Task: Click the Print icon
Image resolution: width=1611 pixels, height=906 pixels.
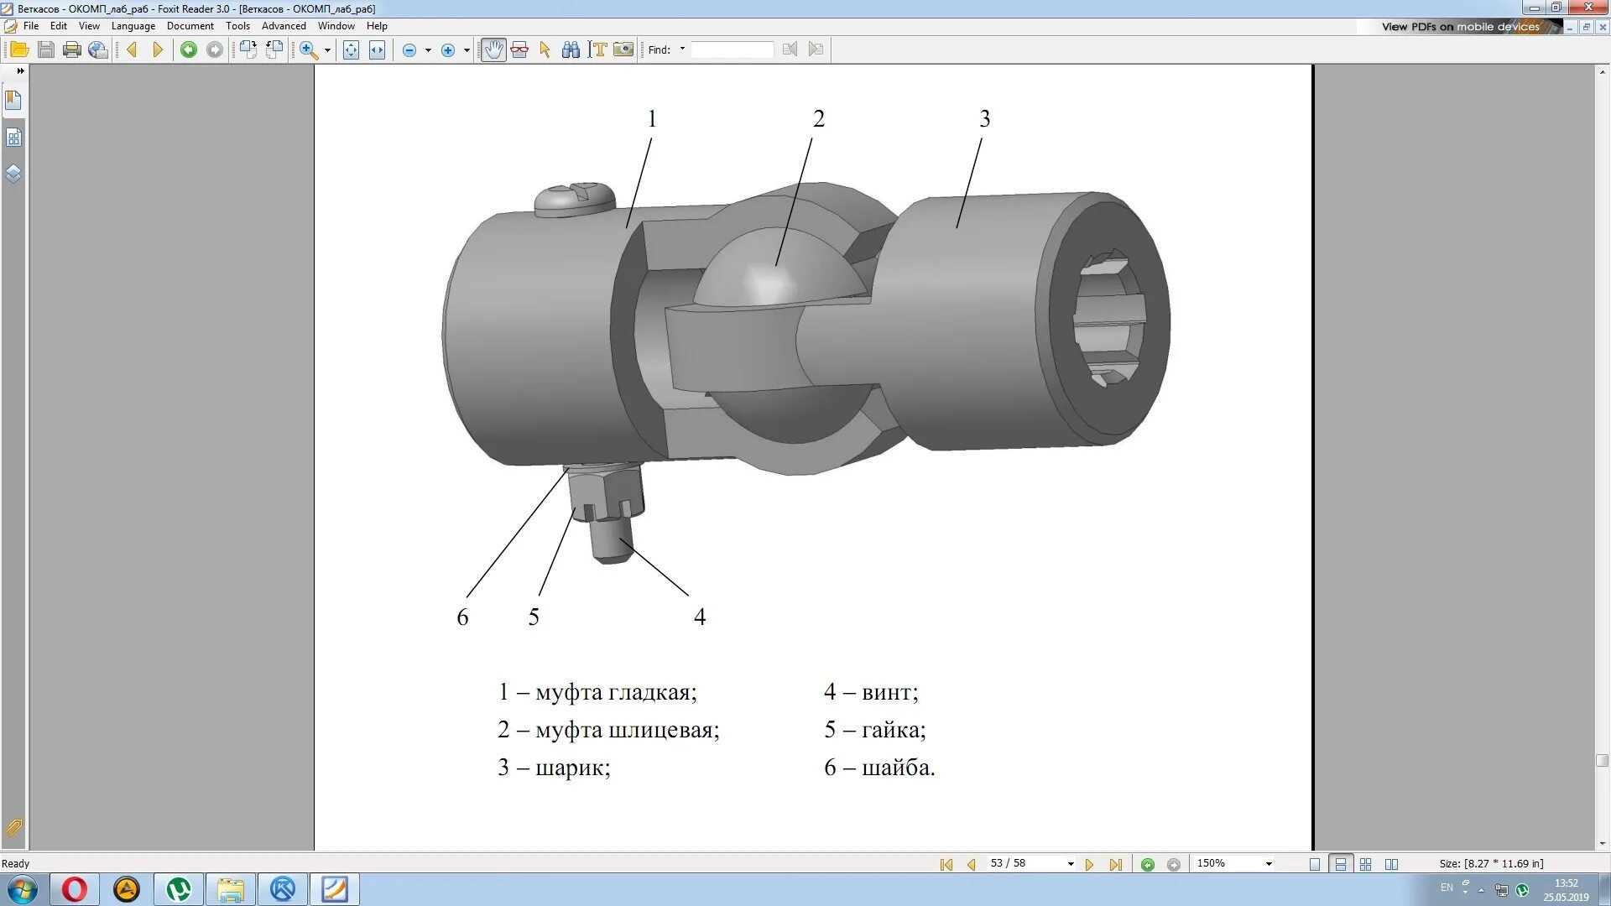Action: (72, 49)
